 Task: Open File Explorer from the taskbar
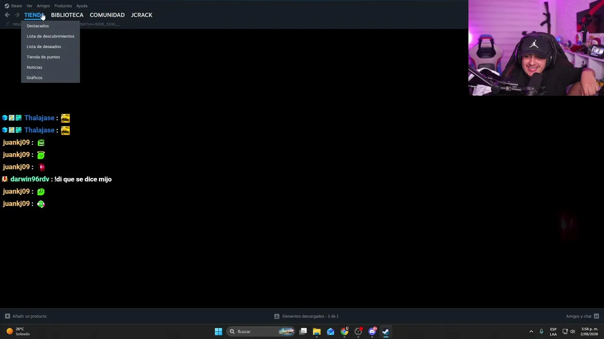[x=317, y=331]
